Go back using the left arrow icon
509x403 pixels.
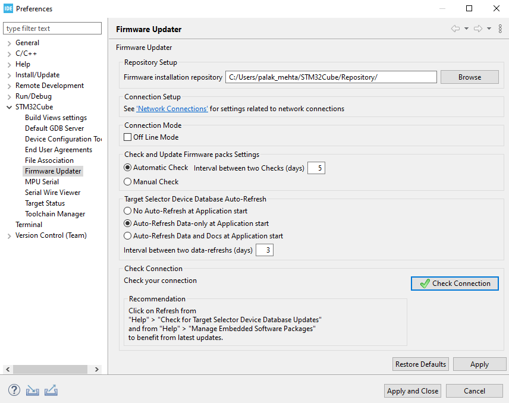click(455, 29)
